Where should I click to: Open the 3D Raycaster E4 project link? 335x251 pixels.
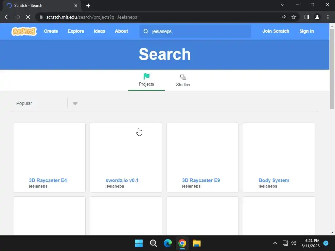click(48, 180)
